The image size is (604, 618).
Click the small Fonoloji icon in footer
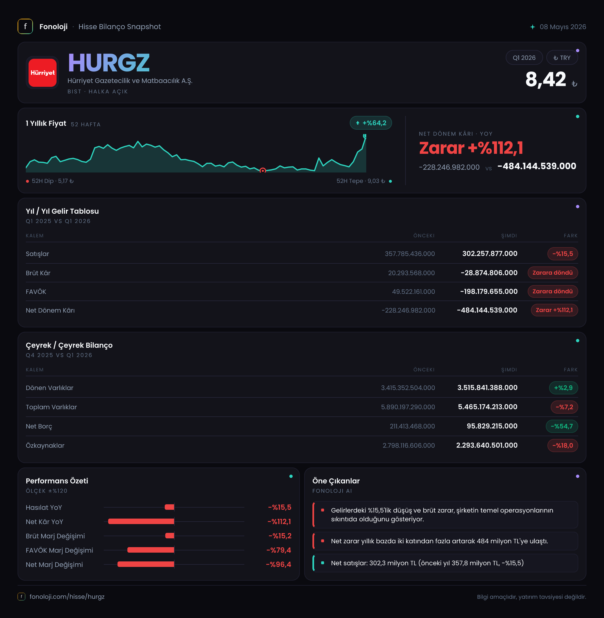point(21,596)
